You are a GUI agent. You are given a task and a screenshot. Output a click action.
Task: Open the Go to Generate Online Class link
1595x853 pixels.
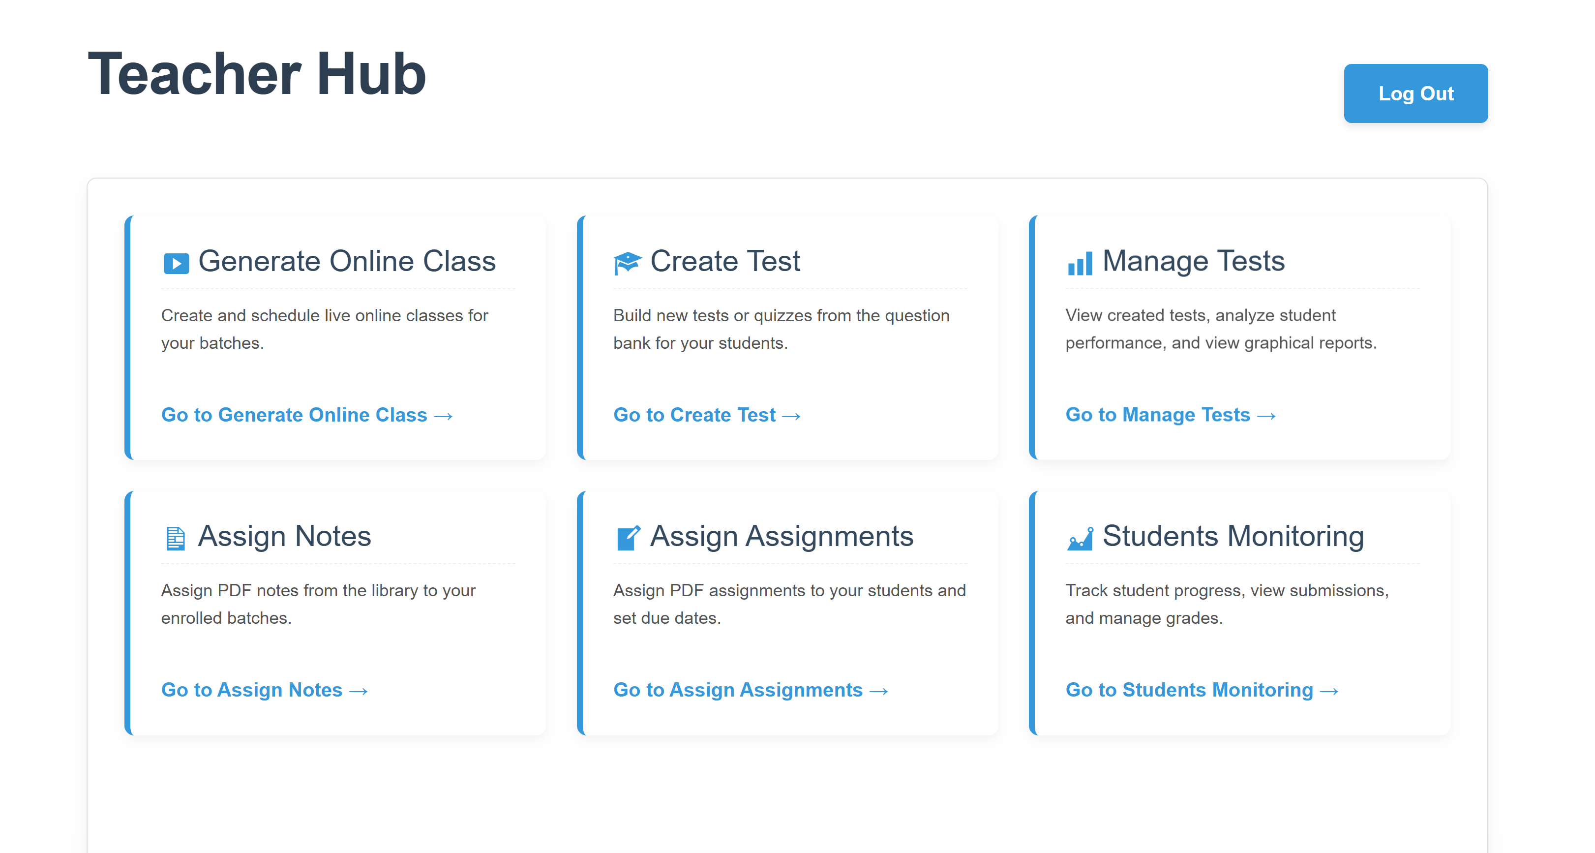[x=307, y=415]
